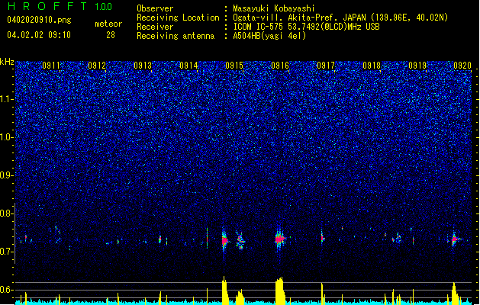Click the 0911 time marker
This screenshot has width=480, height=305.
[x=51, y=66]
